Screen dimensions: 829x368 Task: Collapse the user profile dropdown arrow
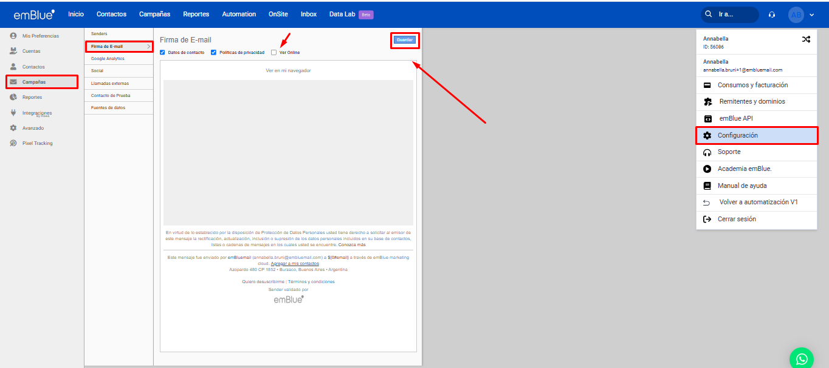point(811,15)
